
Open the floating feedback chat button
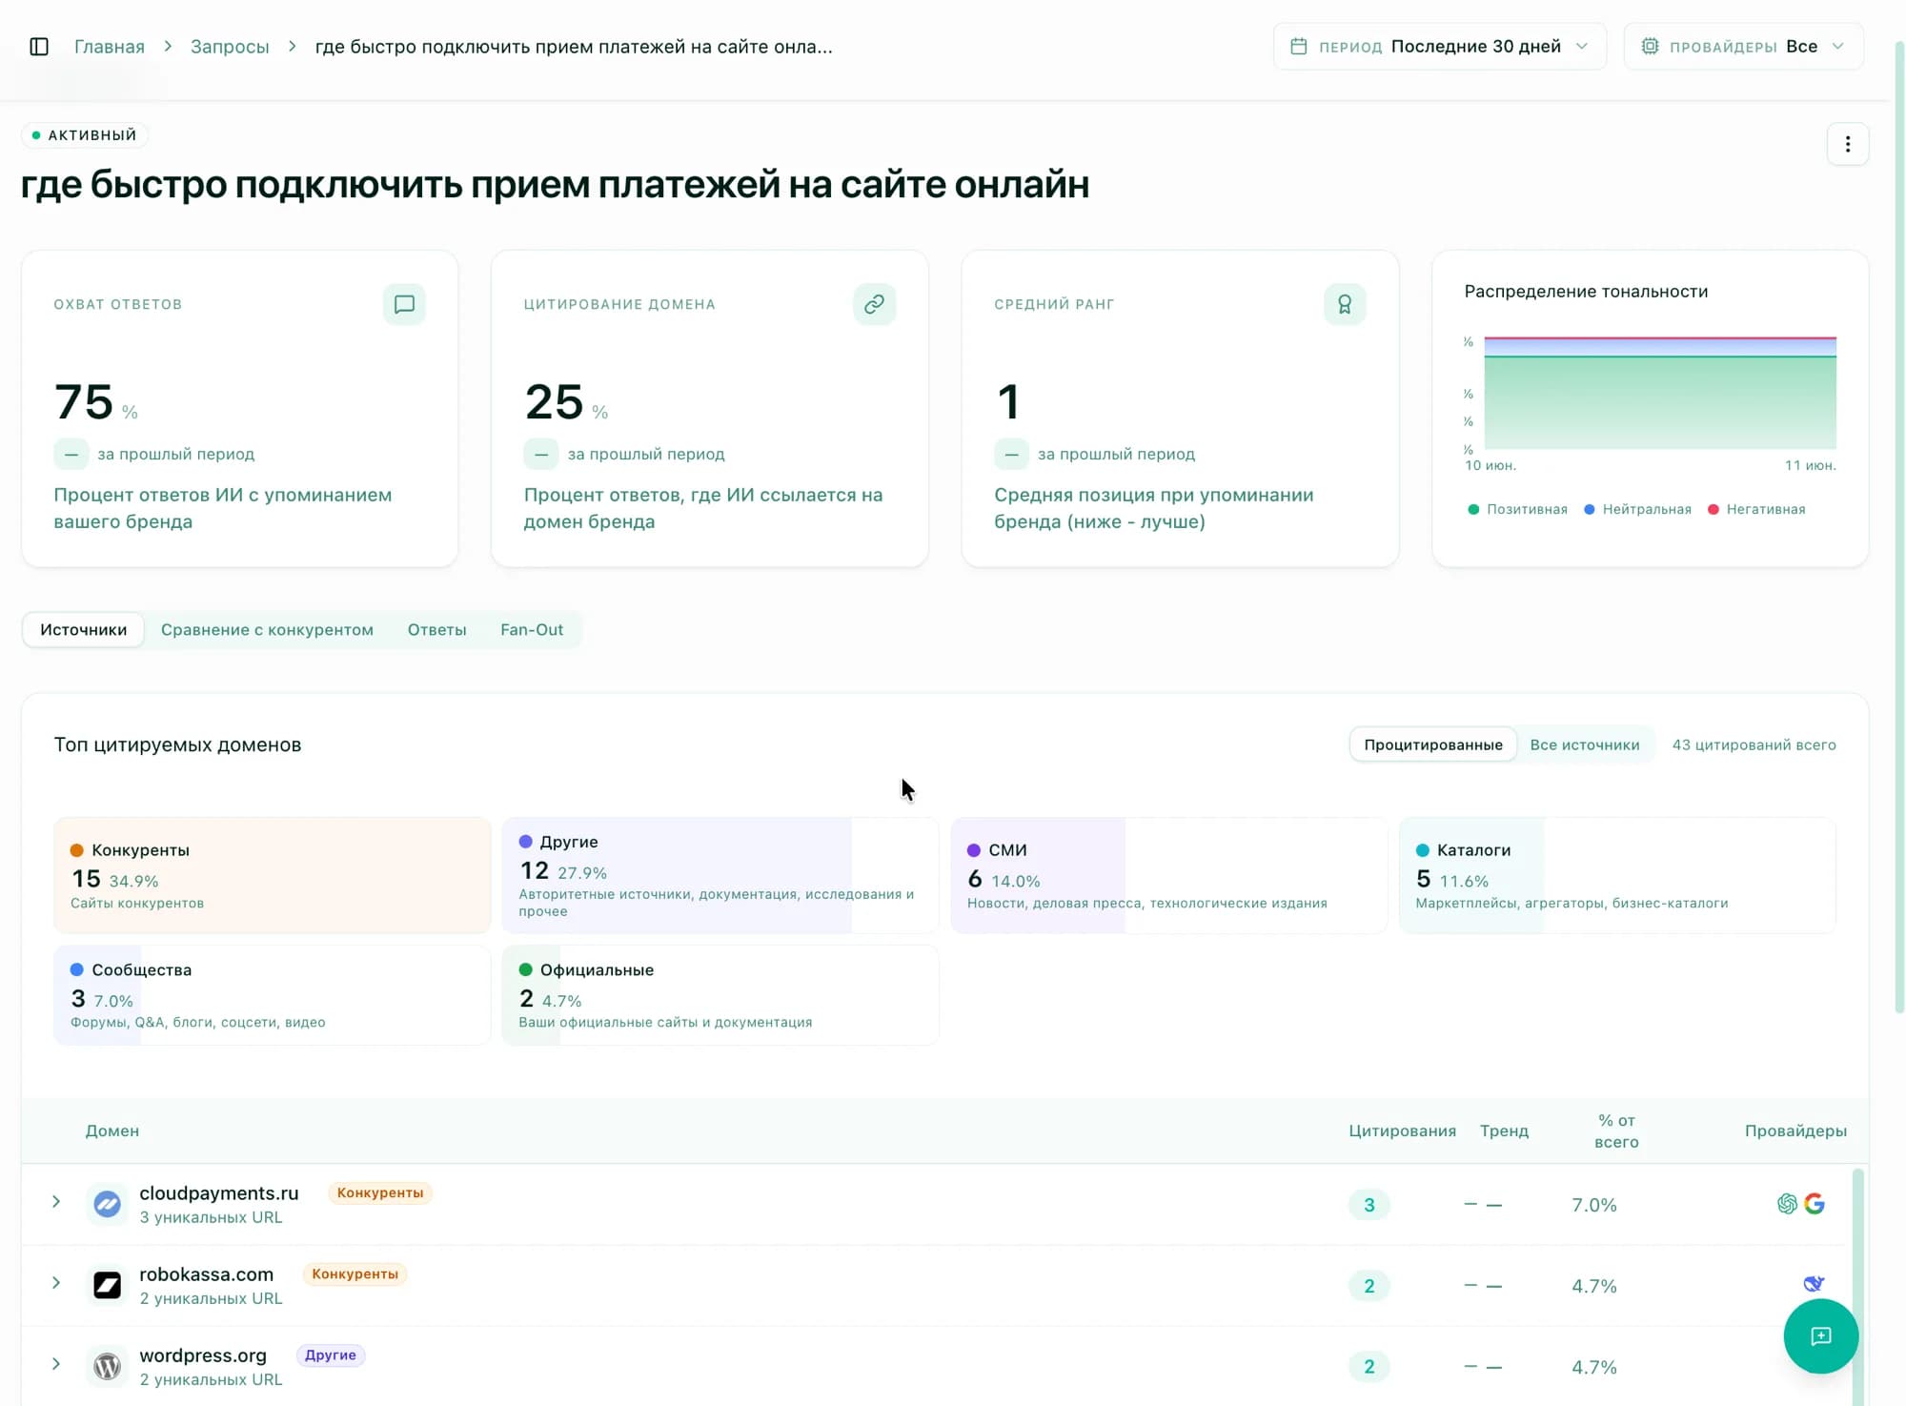(1820, 1335)
